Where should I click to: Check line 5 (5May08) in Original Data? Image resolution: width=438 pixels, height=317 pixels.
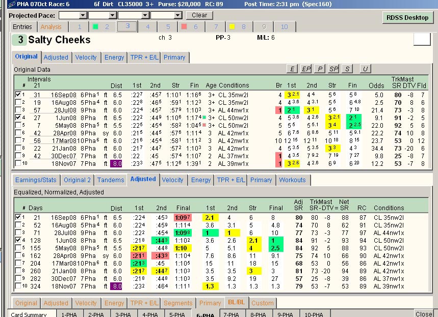pos(18,125)
